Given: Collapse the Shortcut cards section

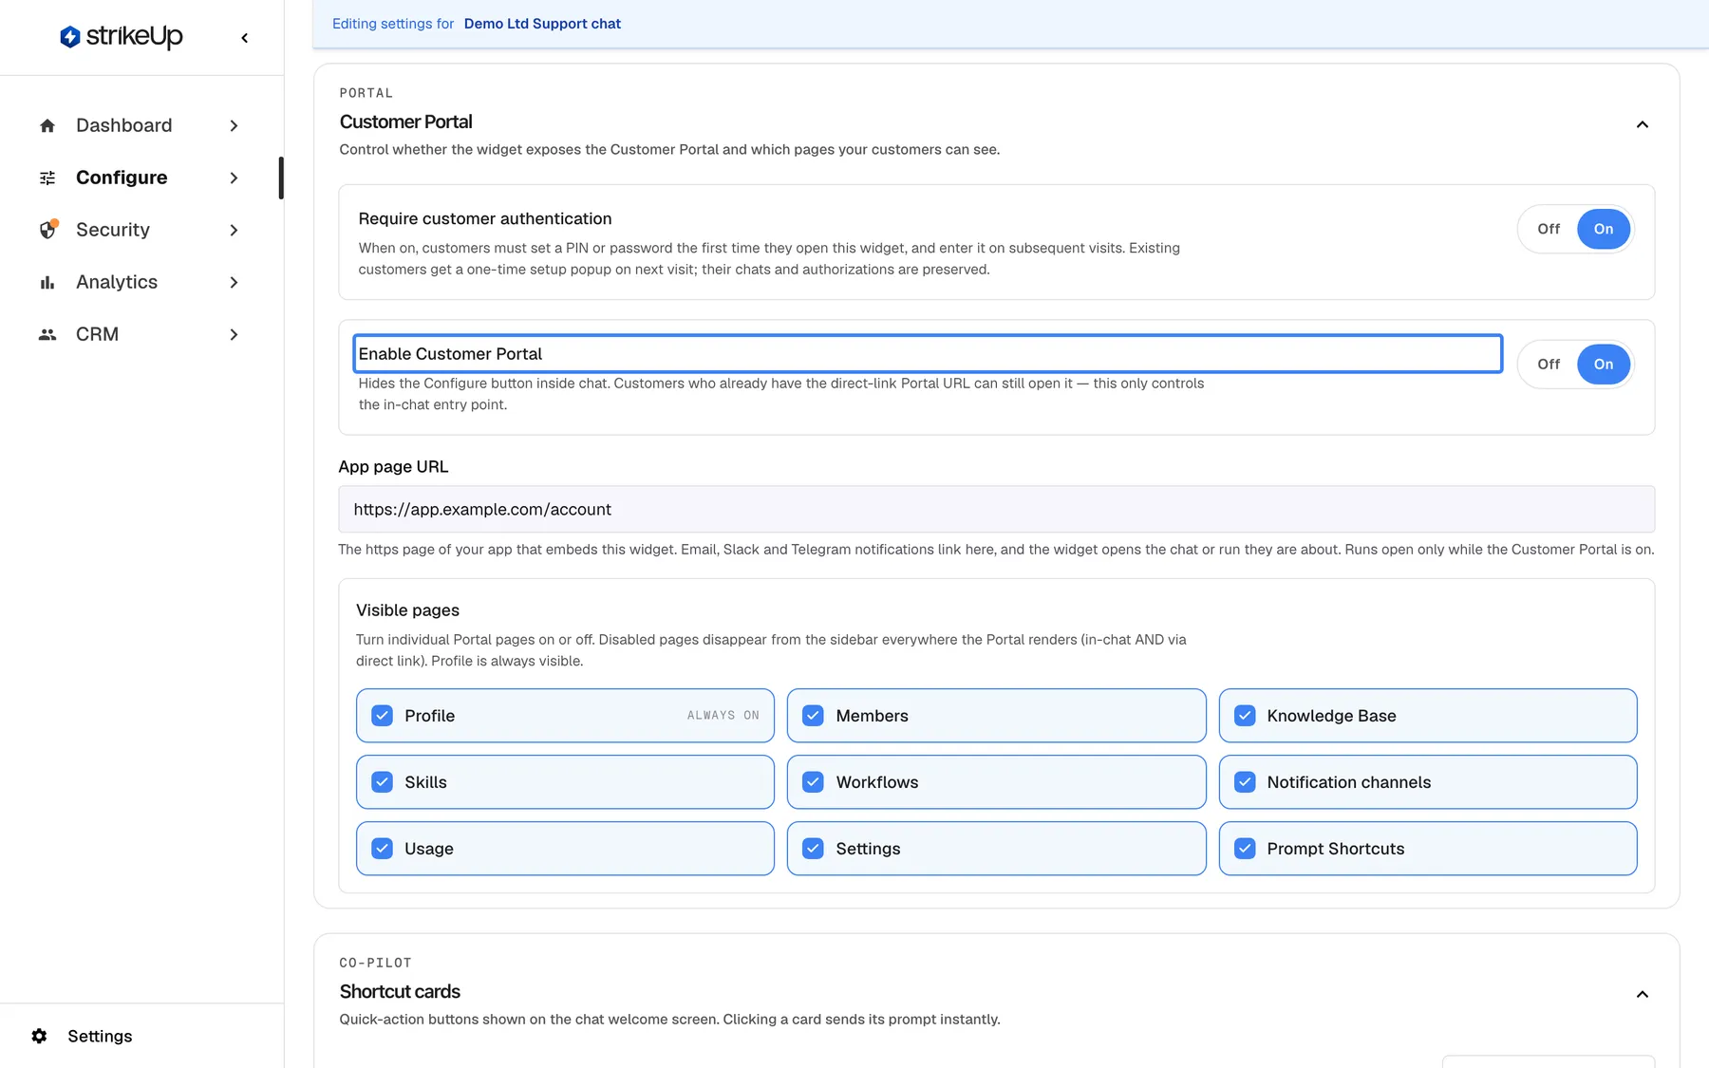Looking at the screenshot, I should (x=1642, y=994).
